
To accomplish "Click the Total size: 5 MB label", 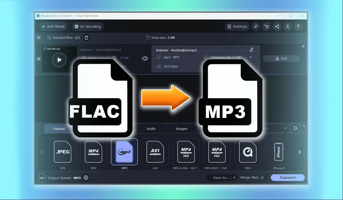I will click(163, 38).
